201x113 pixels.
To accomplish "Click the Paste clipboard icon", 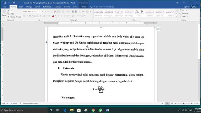I will (x=4, y=12).
